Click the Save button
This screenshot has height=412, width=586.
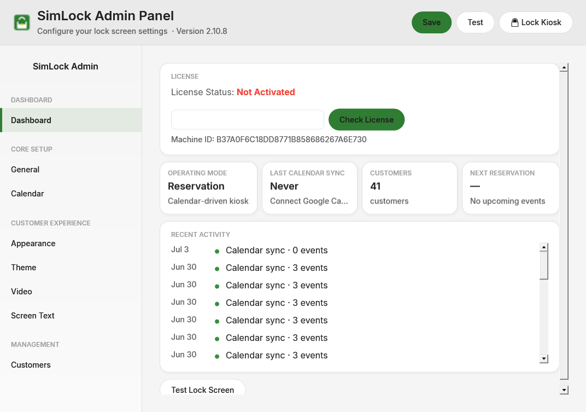[x=431, y=22]
